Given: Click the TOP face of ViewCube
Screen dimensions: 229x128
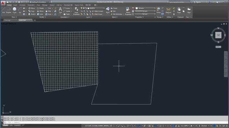Looking at the screenshot, I should point(218,35).
